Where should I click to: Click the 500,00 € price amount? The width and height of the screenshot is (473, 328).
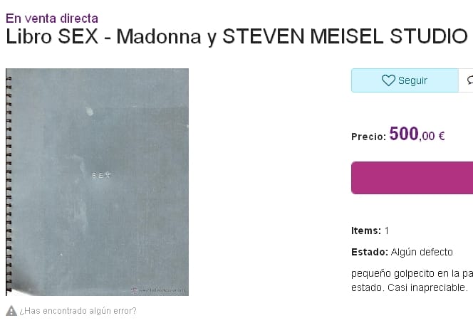click(x=417, y=134)
